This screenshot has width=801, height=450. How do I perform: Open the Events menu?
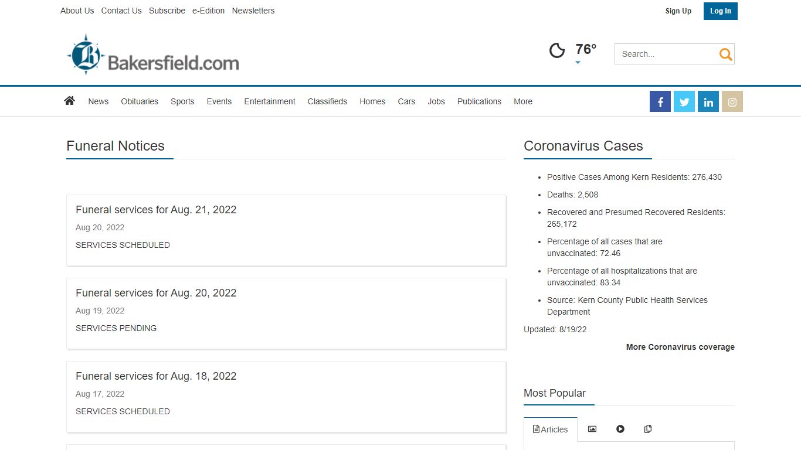pos(219,101)
